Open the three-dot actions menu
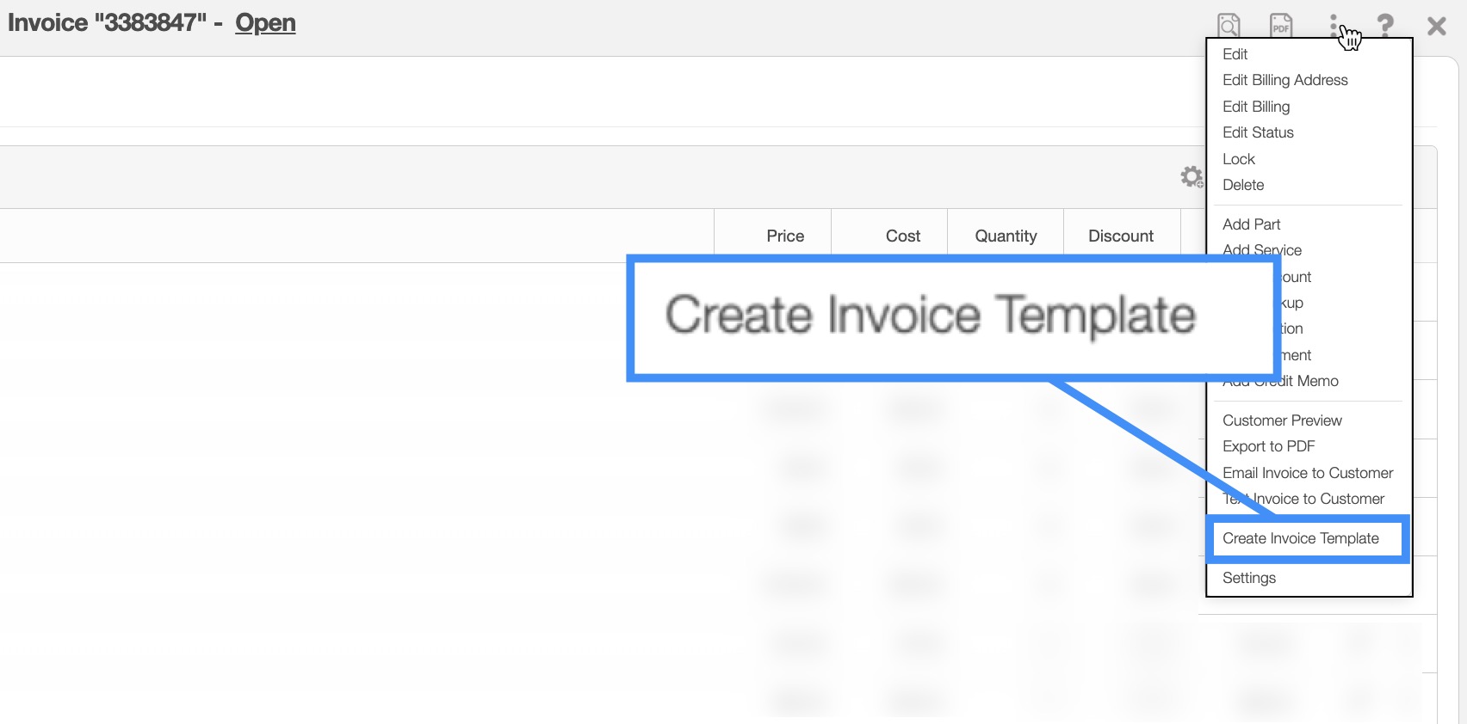 pos(1334,26)
